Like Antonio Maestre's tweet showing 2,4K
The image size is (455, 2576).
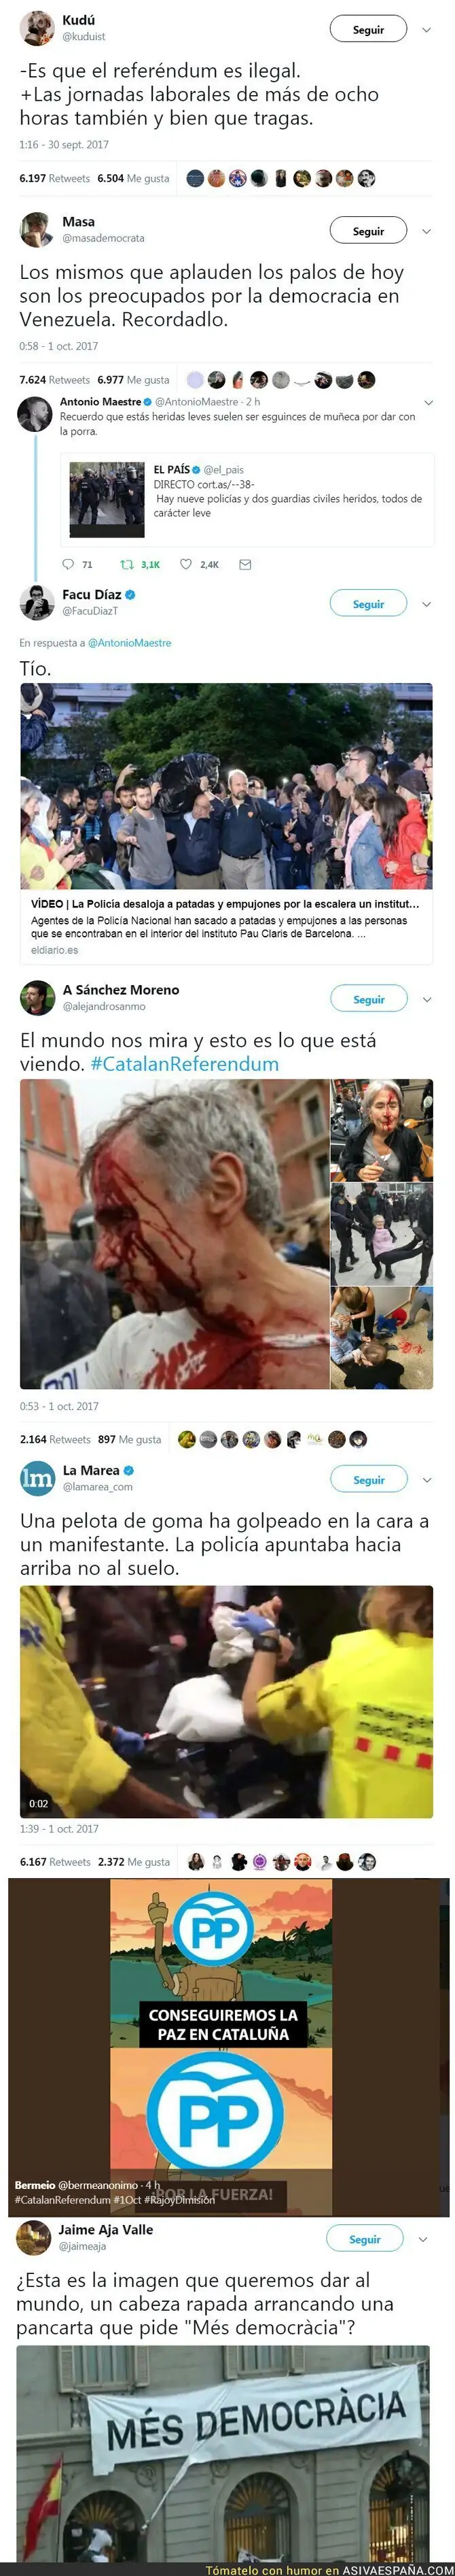pos(185,564)
